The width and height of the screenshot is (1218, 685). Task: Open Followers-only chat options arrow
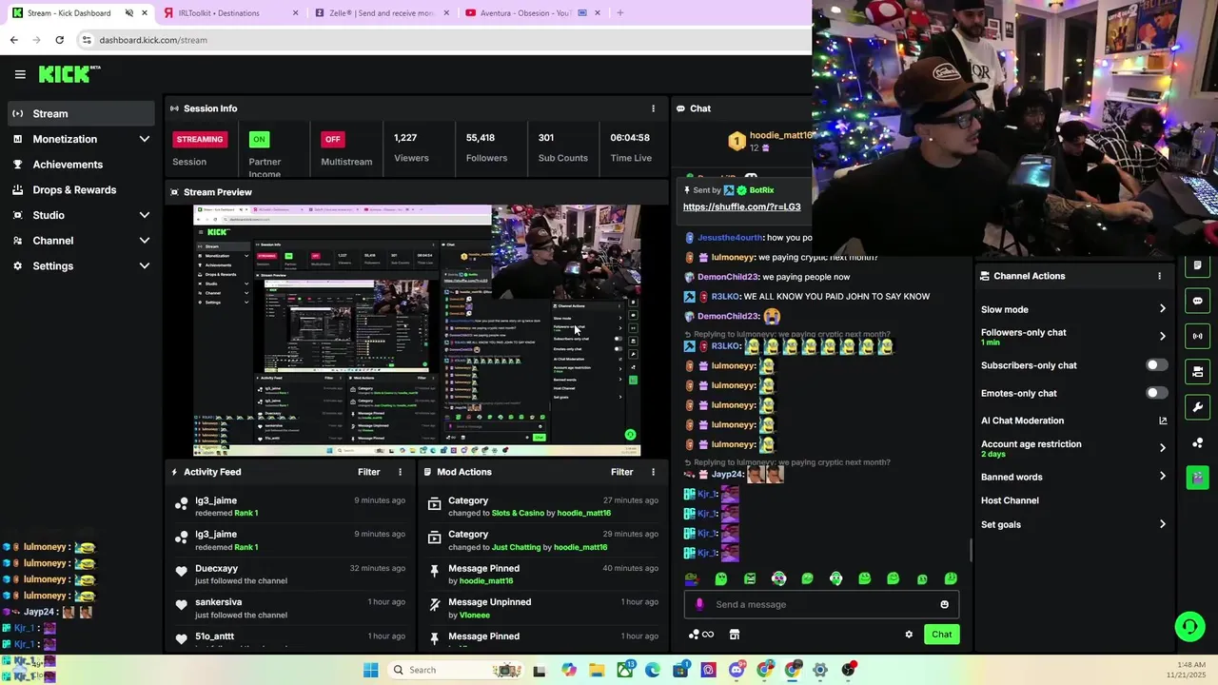[1163, 336]
